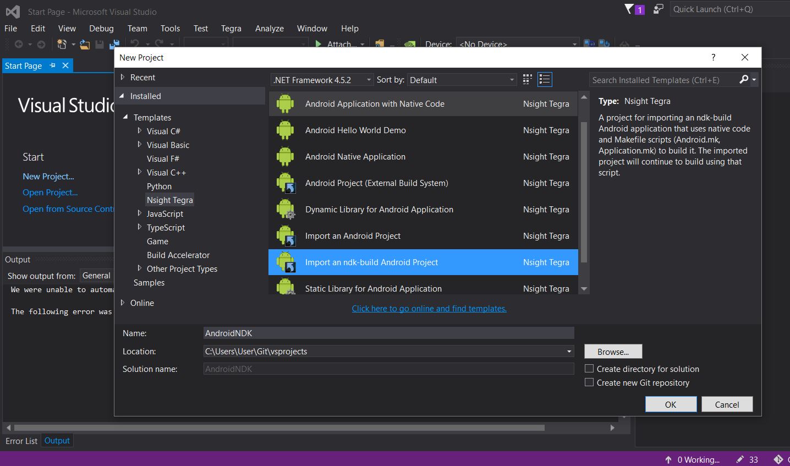
Task: Switch to the Error List tab
Action: 21,440
